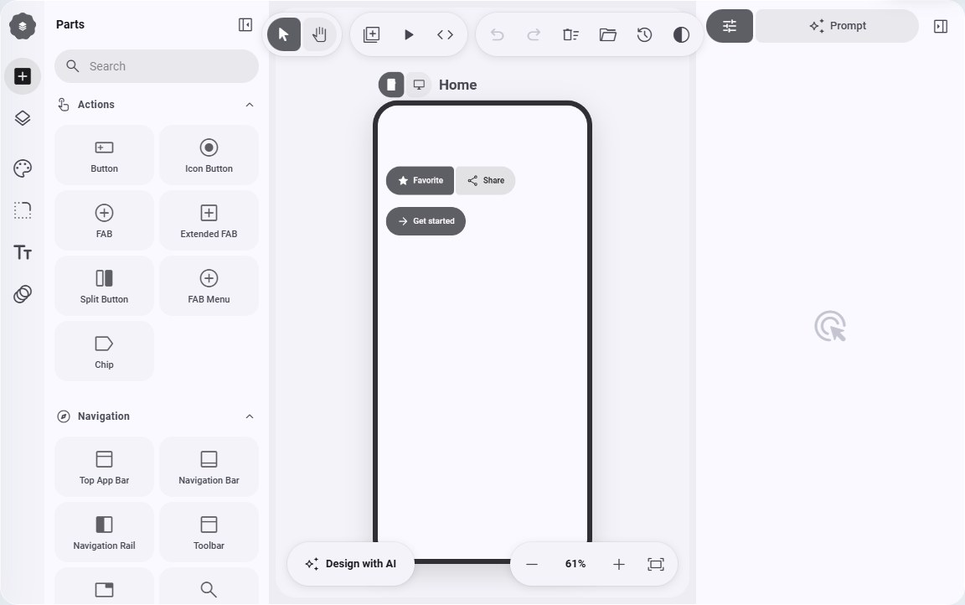Collapse the right side panel
This screenshot has width=965, height=605.
941,26
